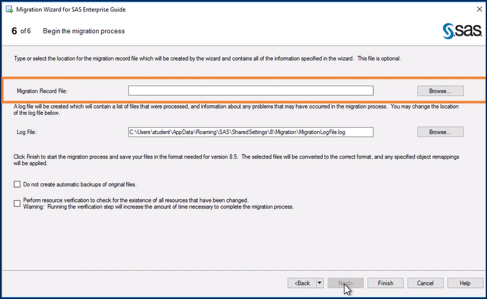Click the greyed-out Next> button
This screenshot has height=299, width=487.
click(345, 283)
